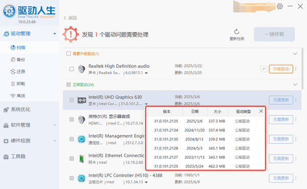The width and height of the screenshot is (307, 189).
Task: Click 无需更新 for Intel UHD Graphics 630
Action: point(281,100)
